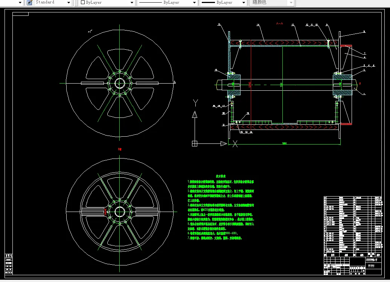
Task: Open the text style manager icon
Action: [x=29, y=3]
